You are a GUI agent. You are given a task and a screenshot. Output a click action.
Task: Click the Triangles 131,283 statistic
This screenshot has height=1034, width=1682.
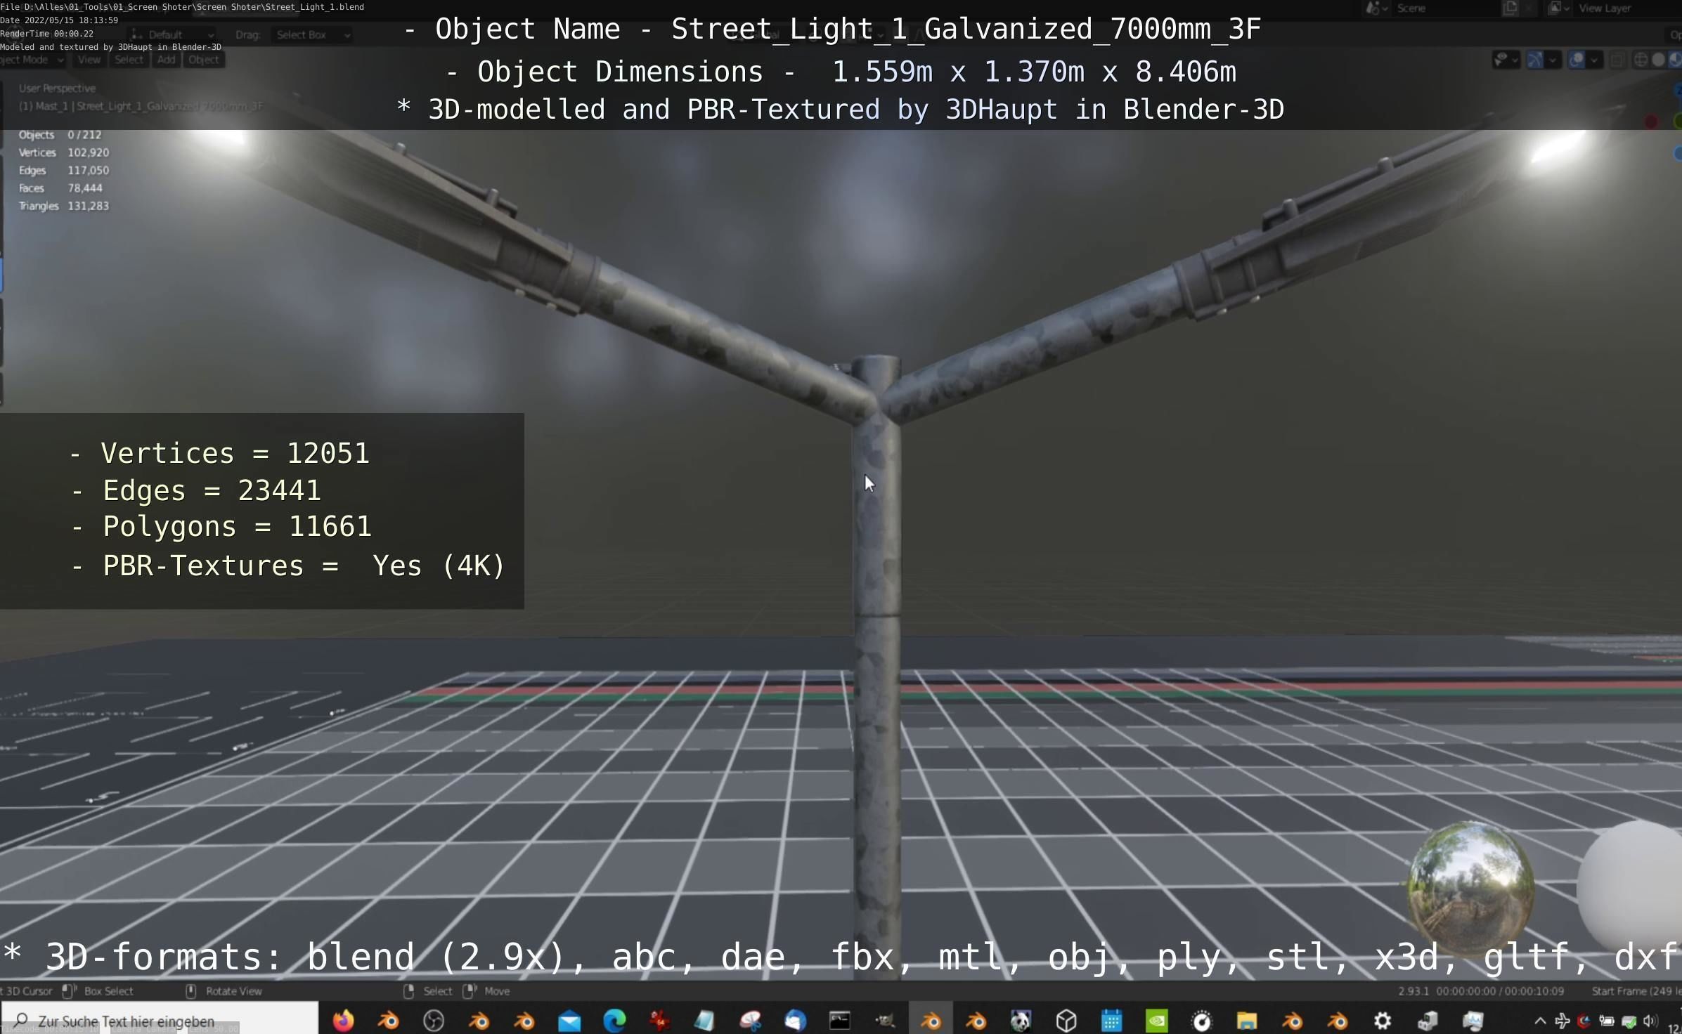tap(63, 206)
